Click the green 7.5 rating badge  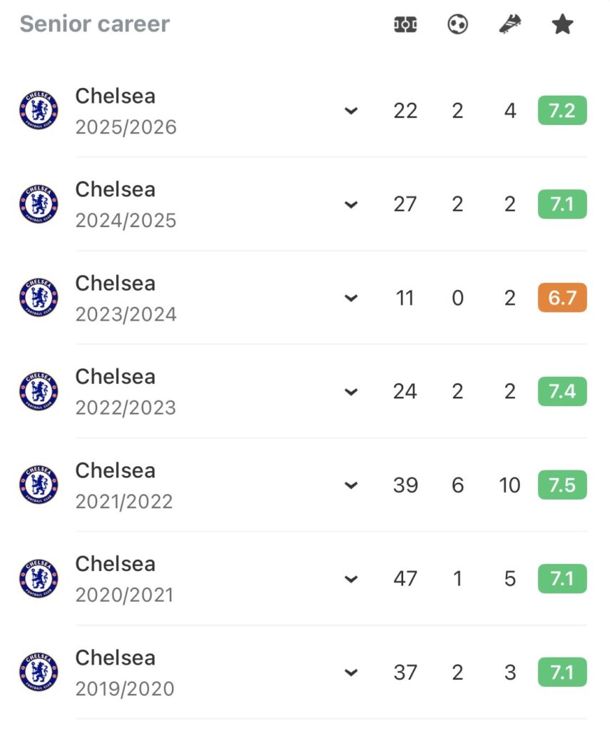tap(562, 485)
